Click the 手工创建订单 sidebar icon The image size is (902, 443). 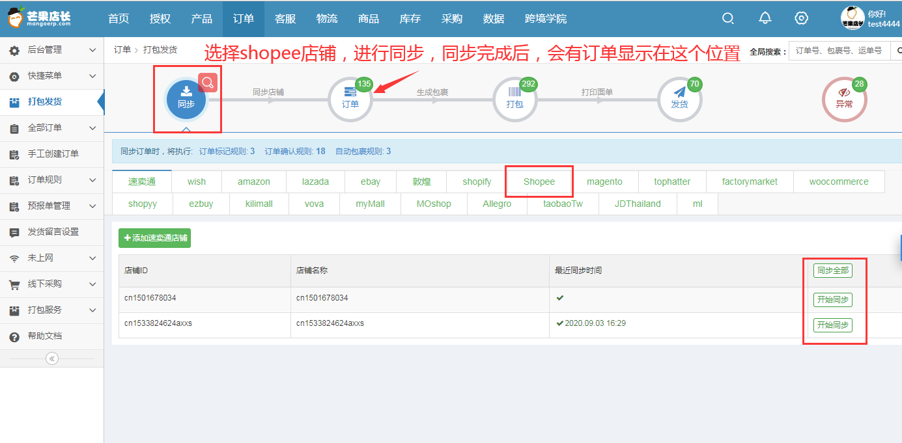[x=14, y=154]
